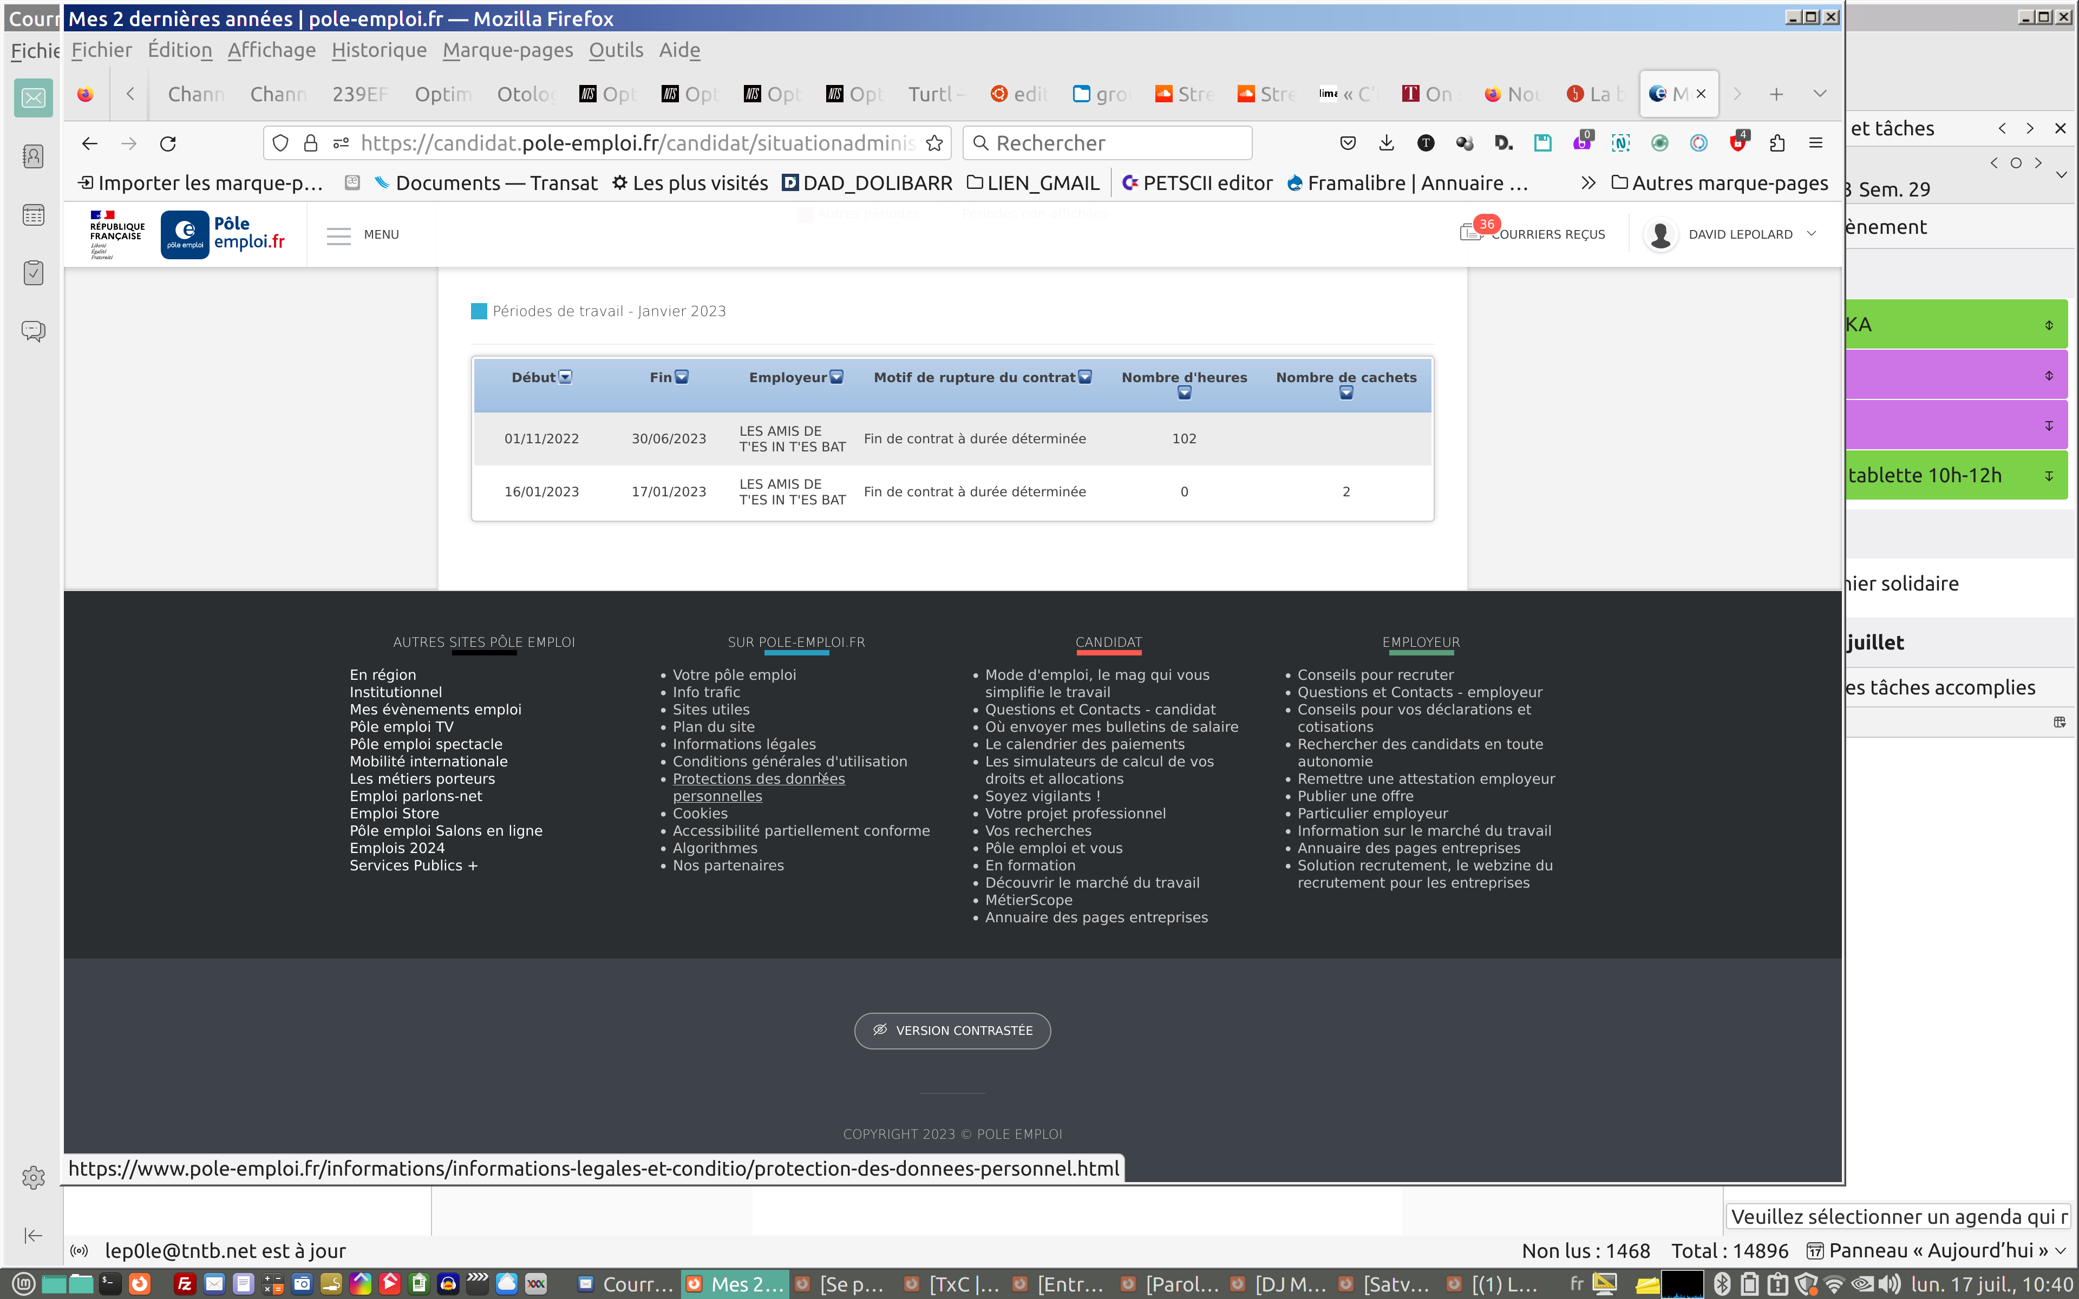Open the Historique menu
Image resolution: width=2079 pixels, height=1299 pixels.
(x=379, y=51)
